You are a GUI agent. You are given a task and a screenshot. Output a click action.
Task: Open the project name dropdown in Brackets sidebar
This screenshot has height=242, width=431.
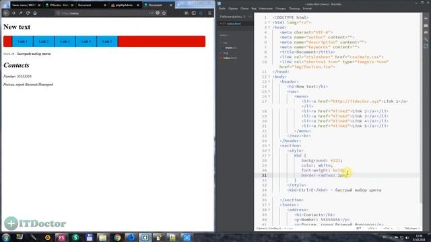click(225, 35)
